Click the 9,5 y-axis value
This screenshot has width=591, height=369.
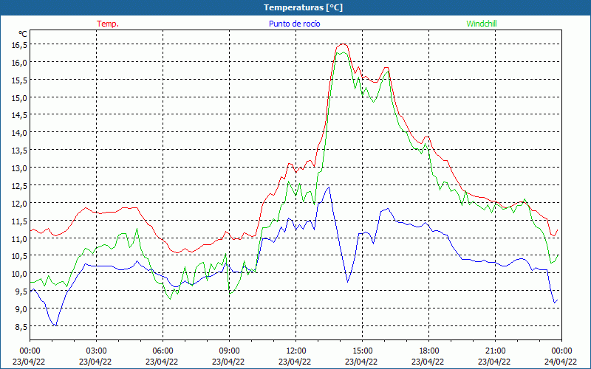pos(21,291)
